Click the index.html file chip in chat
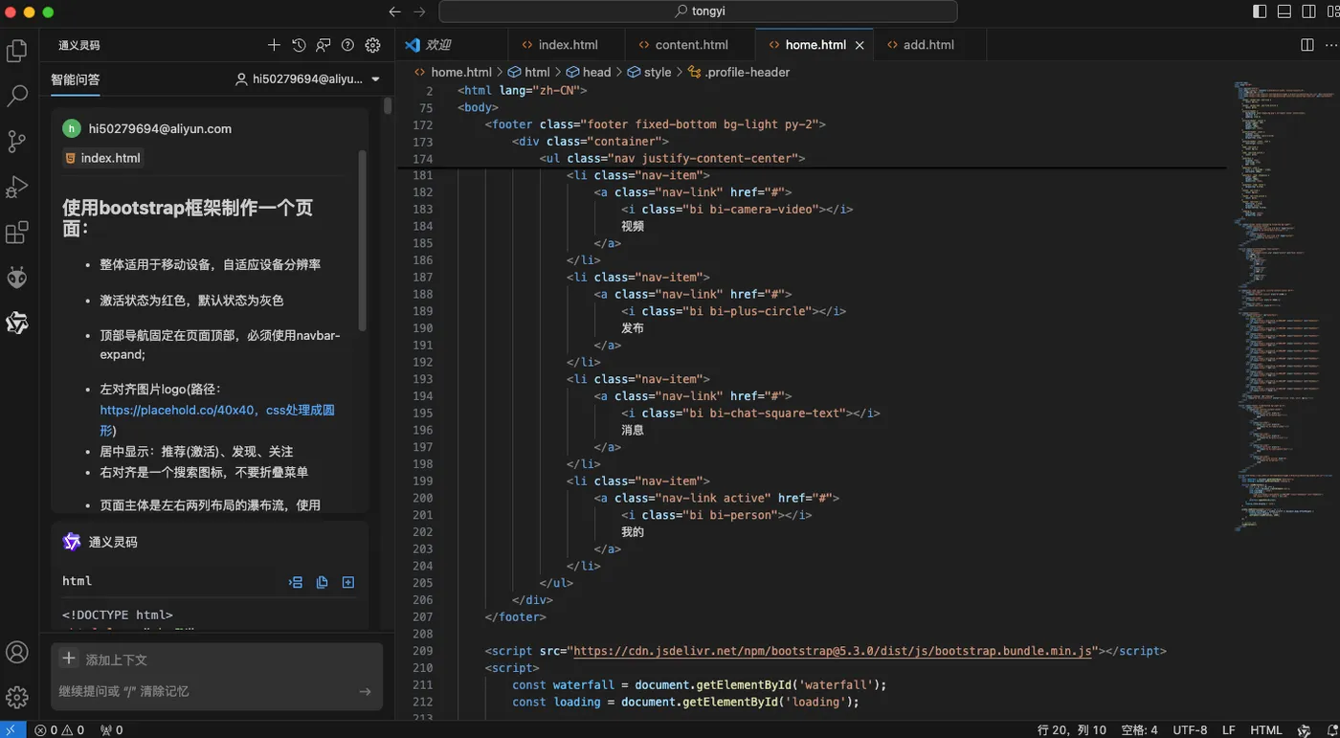The image size is (1340, 738). click(x=103, y=158)
